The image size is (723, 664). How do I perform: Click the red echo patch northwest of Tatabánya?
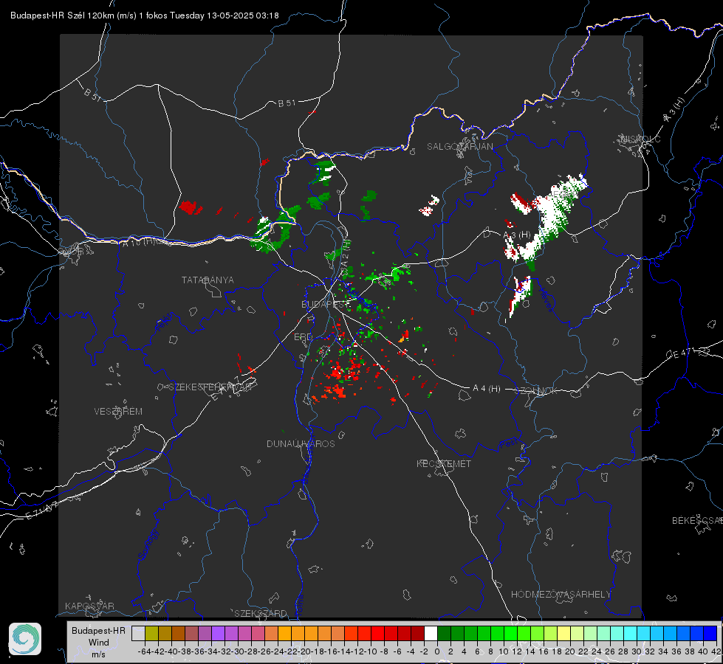(190, 207)
